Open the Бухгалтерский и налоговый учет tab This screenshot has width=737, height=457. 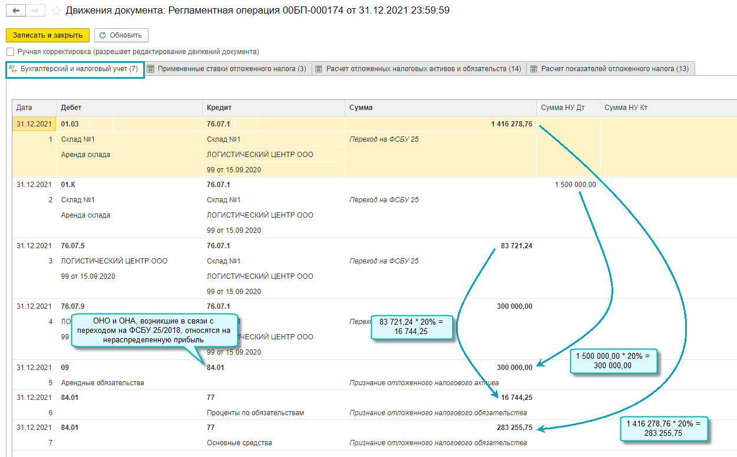click(x=75, y=69)
